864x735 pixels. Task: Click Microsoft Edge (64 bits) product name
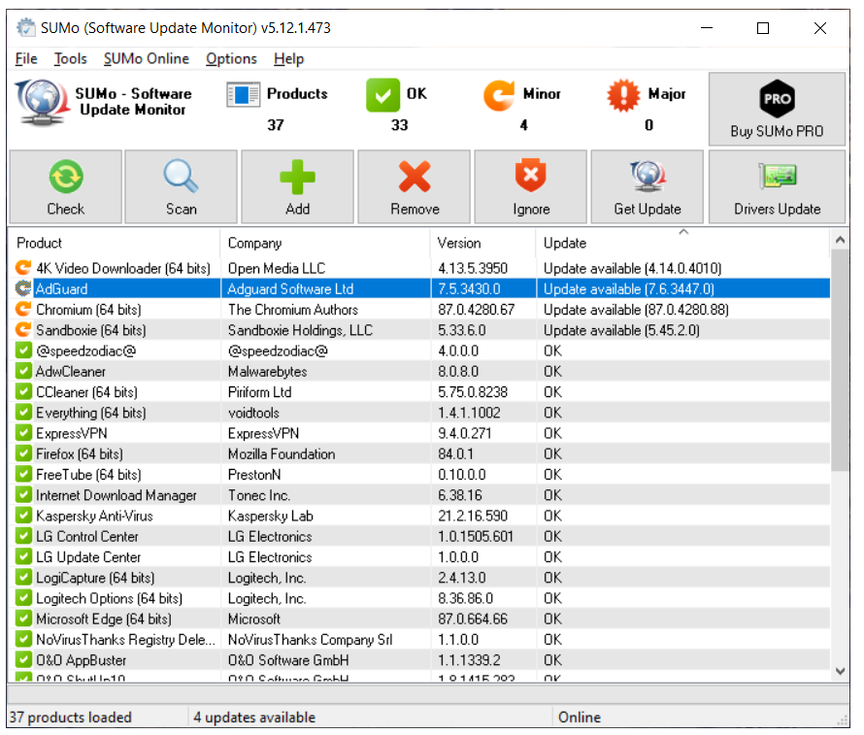(104, 619)
